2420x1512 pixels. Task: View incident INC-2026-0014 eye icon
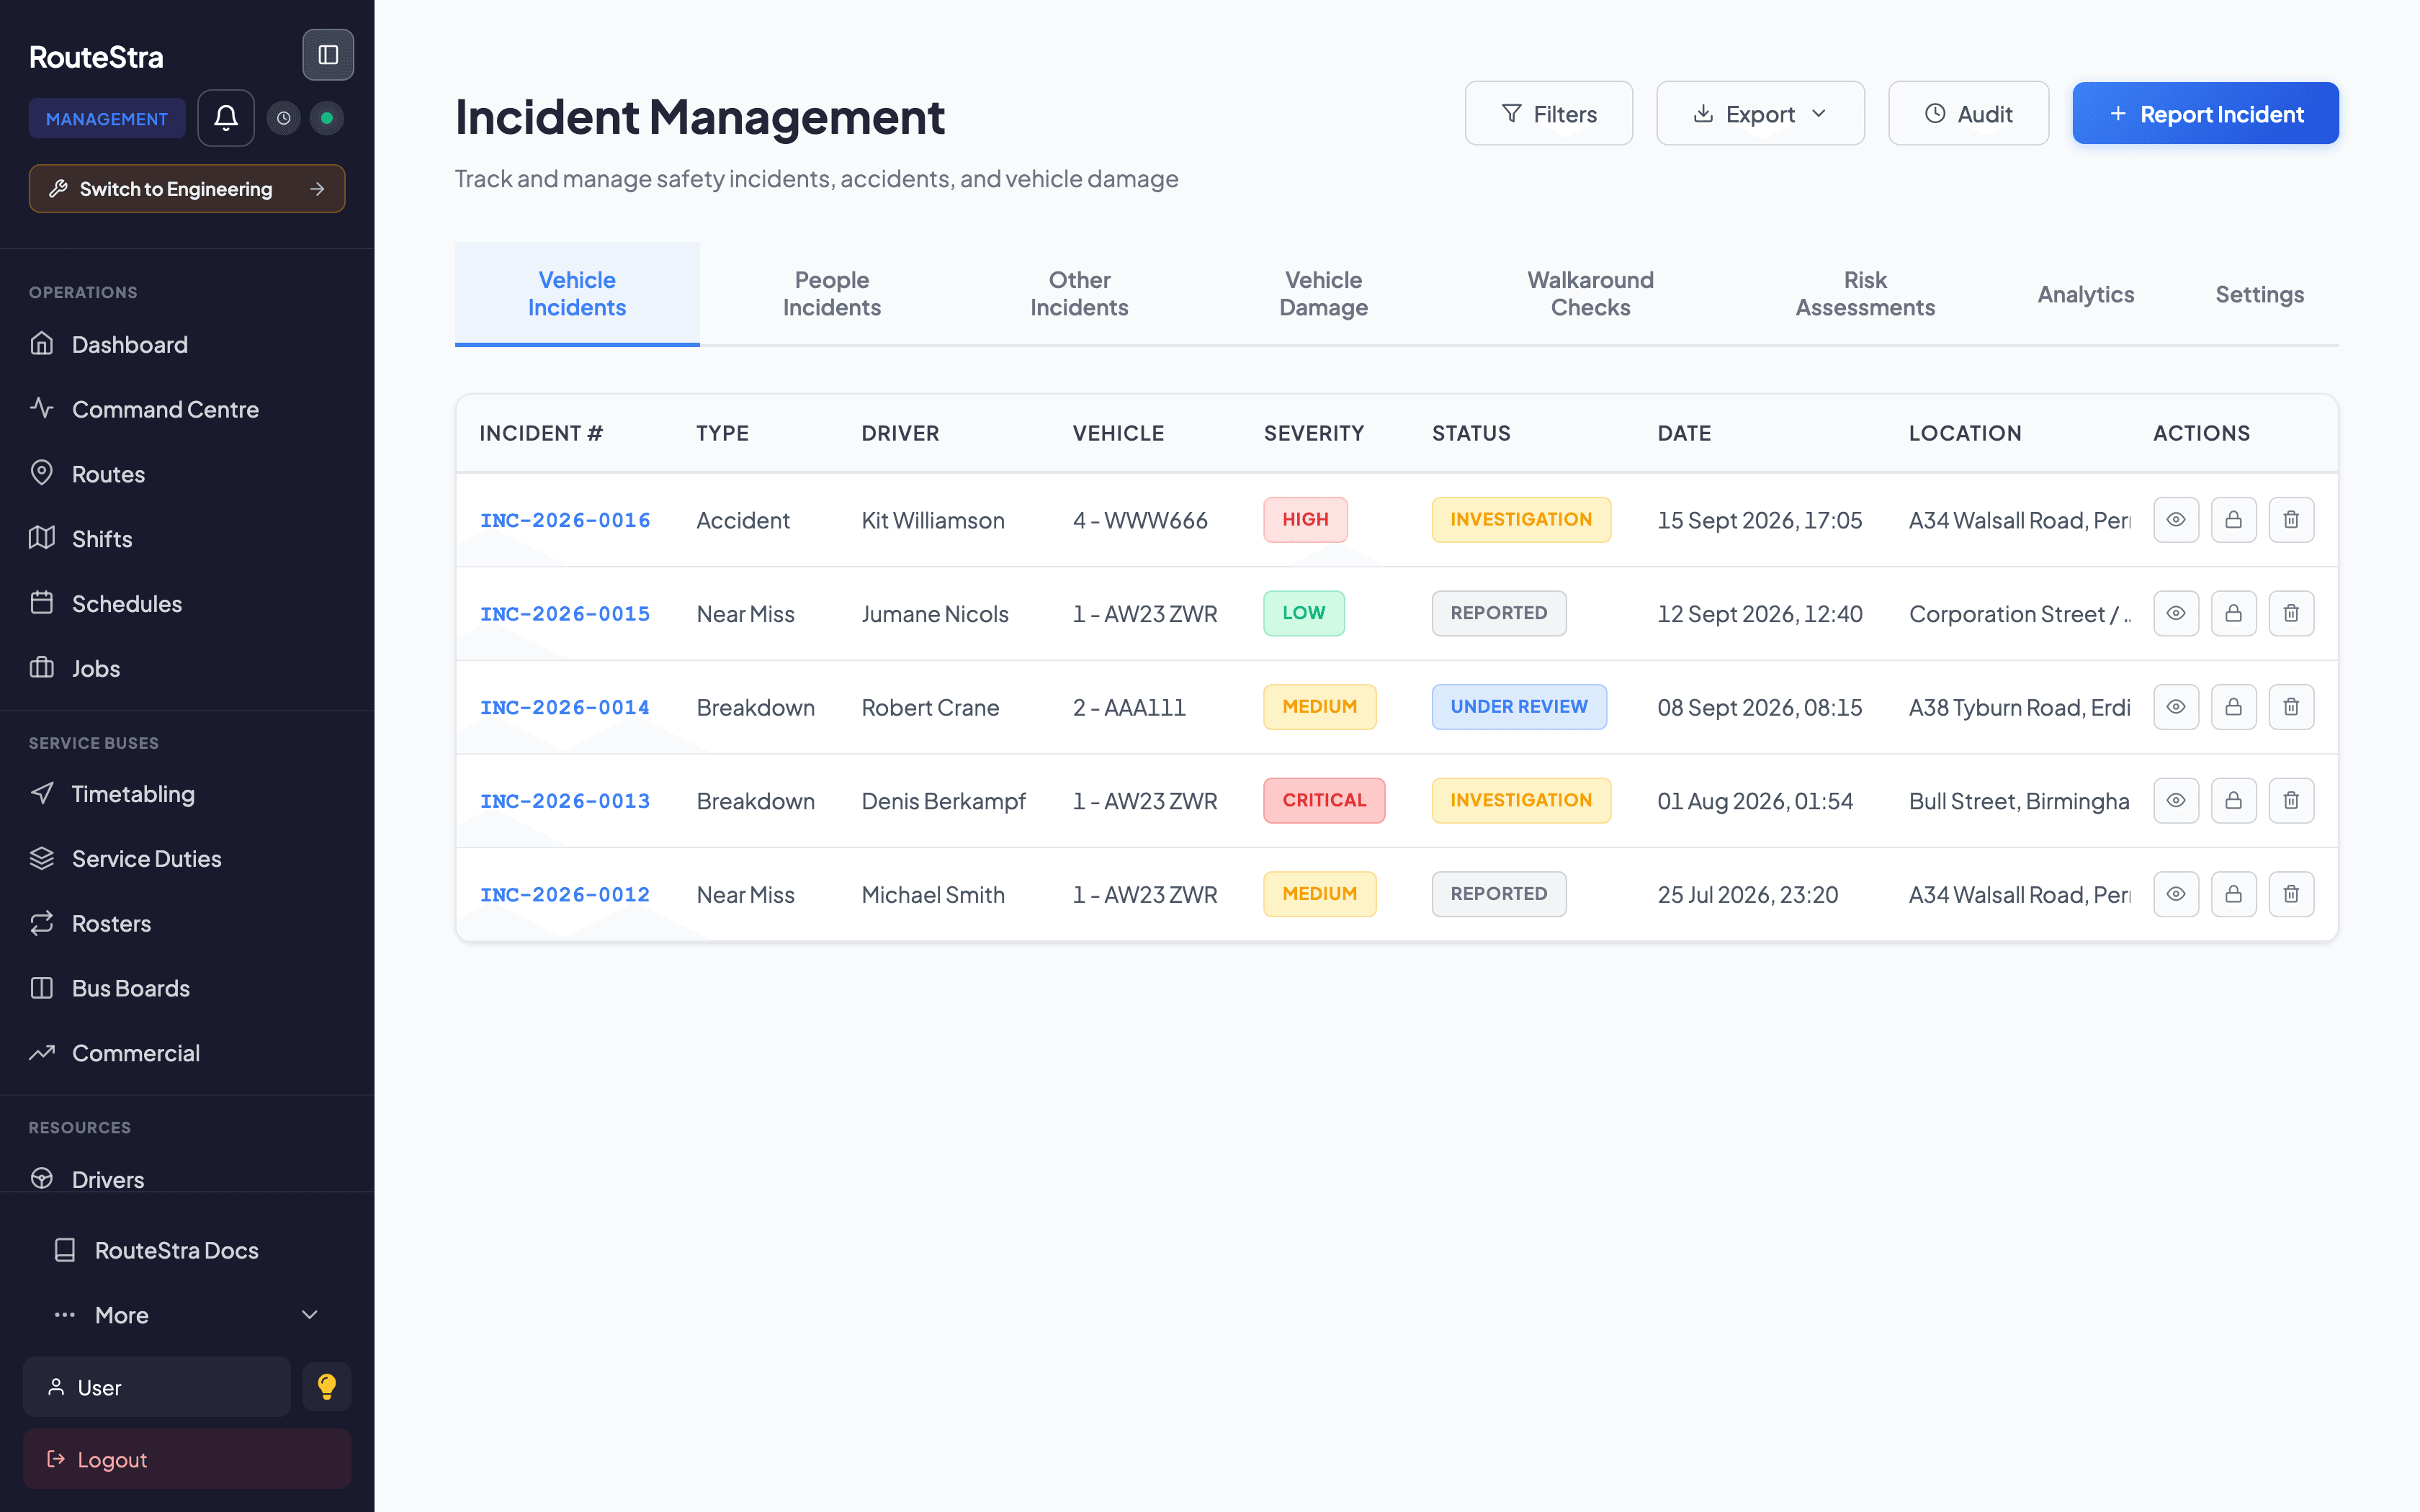click(x=2176, y=707)
